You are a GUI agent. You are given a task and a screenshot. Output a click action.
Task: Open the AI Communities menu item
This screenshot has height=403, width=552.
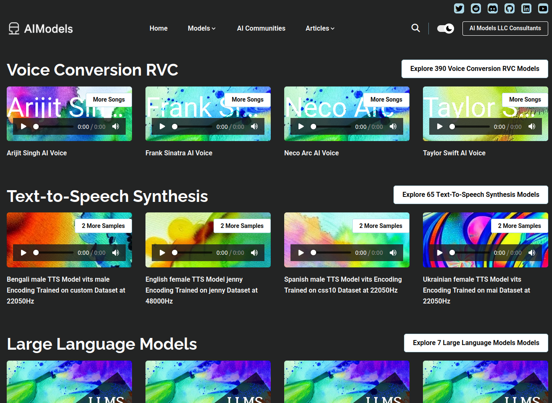point(261,28)
